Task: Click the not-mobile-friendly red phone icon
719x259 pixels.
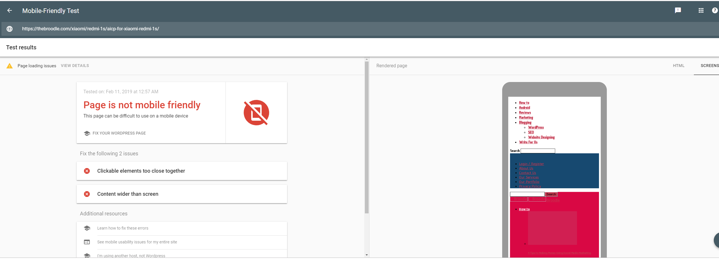Action: click(256, 113)
